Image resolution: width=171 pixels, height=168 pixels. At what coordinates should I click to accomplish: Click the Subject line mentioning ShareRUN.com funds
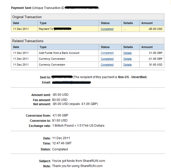[78, 161]
